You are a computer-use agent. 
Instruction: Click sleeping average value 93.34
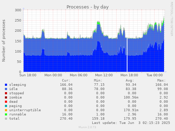click(x=131, y=85)
